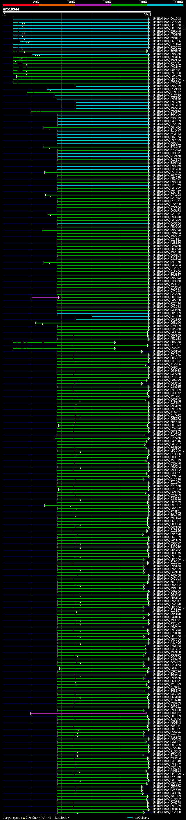This screenshot has height=820, width=186.
Task: Select the UniRef100_P12113 label
Action: tap(167, 89)
